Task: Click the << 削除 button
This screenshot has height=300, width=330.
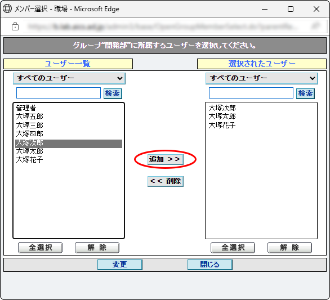Action: [x=165, y=181]
